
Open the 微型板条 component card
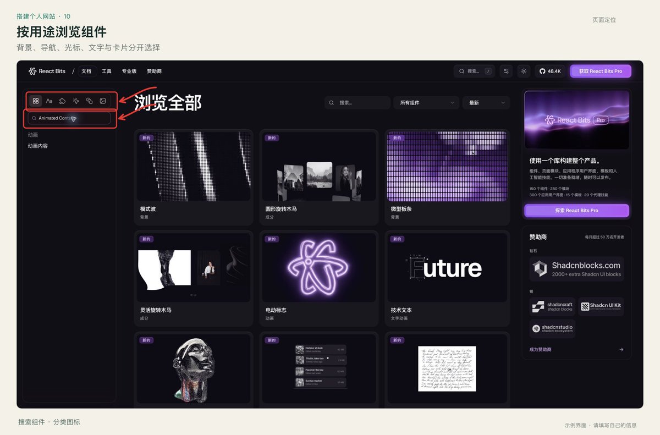click(x=447, y=177)
